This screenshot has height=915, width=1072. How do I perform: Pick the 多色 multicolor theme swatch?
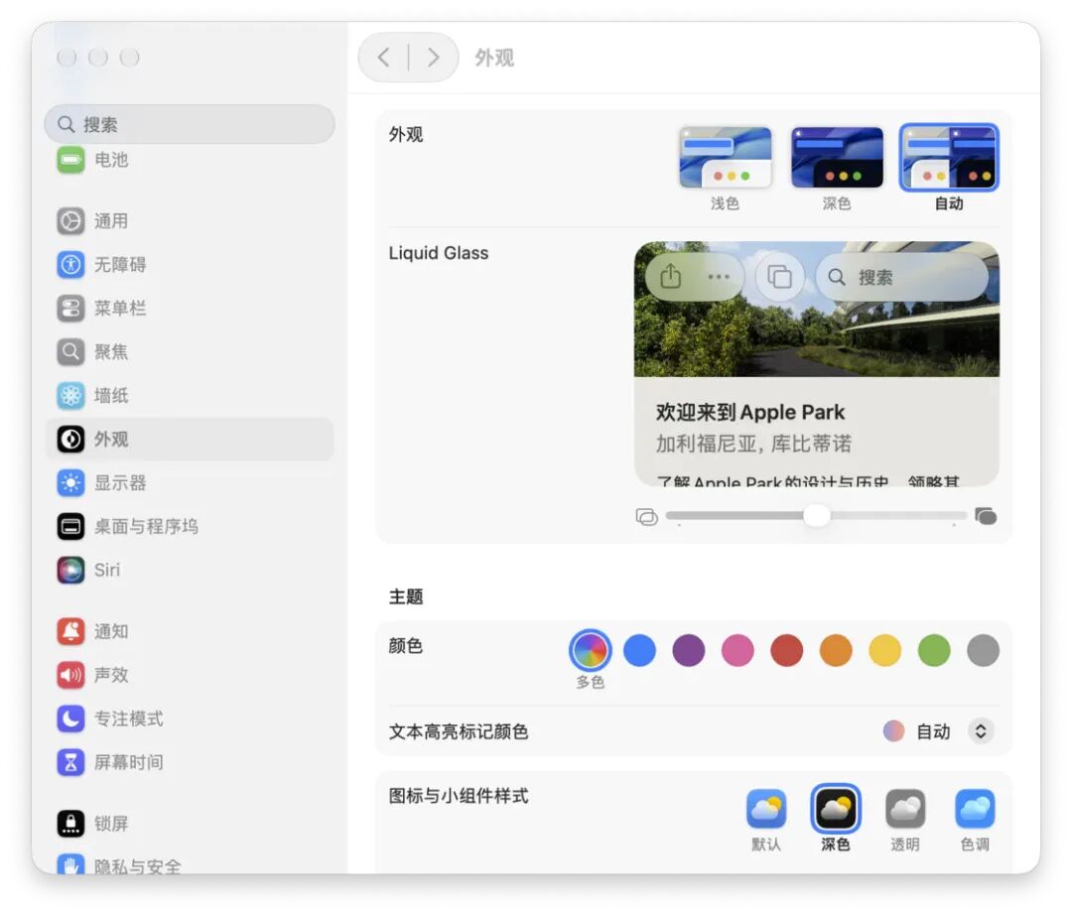point(590,650)
